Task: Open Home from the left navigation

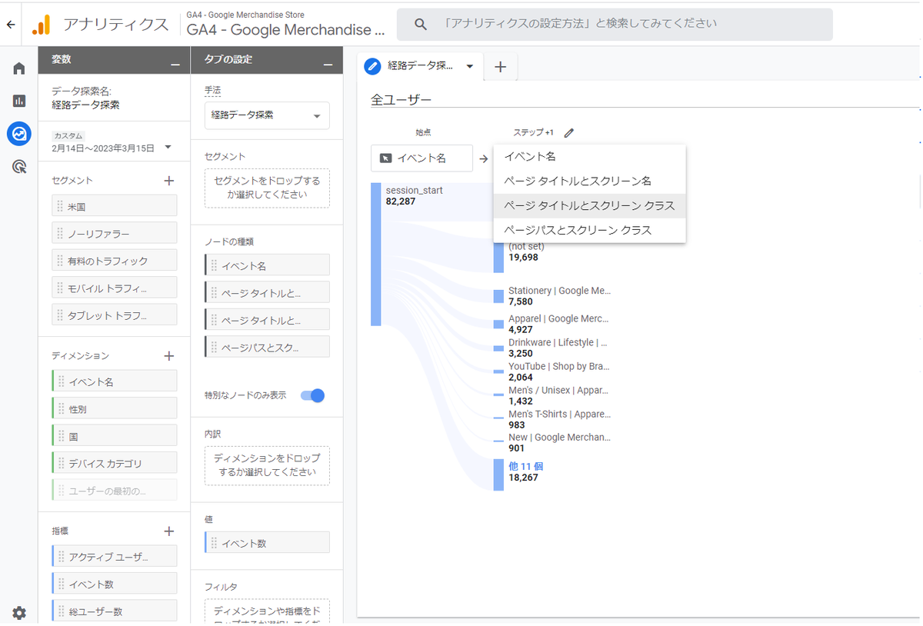Action: point(19,68)
